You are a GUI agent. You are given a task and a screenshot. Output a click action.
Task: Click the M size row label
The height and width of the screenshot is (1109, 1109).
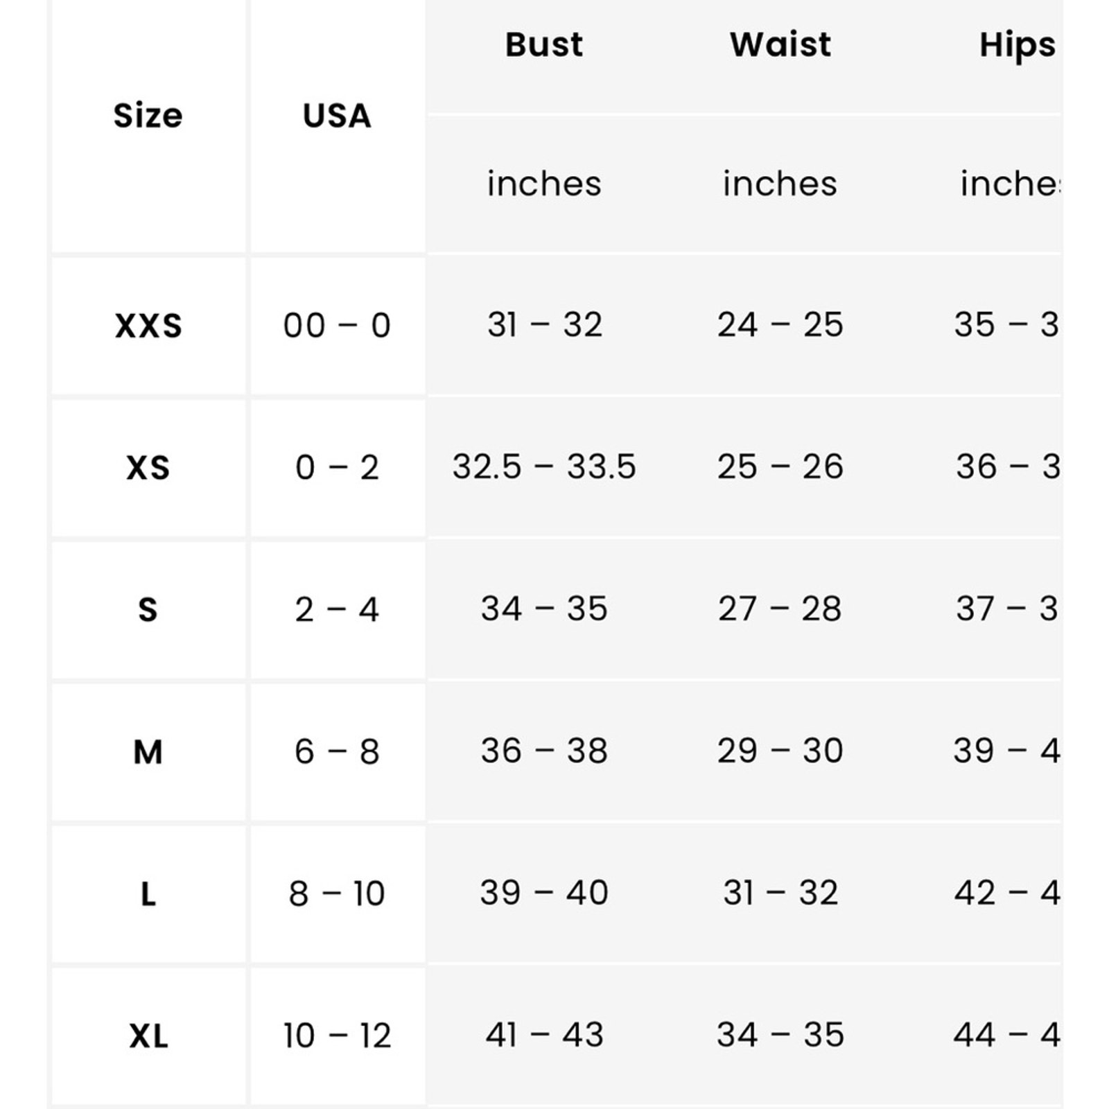tap(148, 752)
